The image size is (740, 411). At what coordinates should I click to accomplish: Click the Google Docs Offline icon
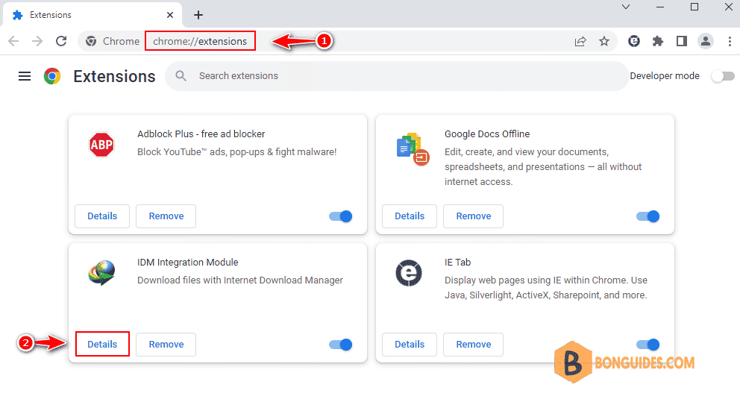click(x=413, y=148)
